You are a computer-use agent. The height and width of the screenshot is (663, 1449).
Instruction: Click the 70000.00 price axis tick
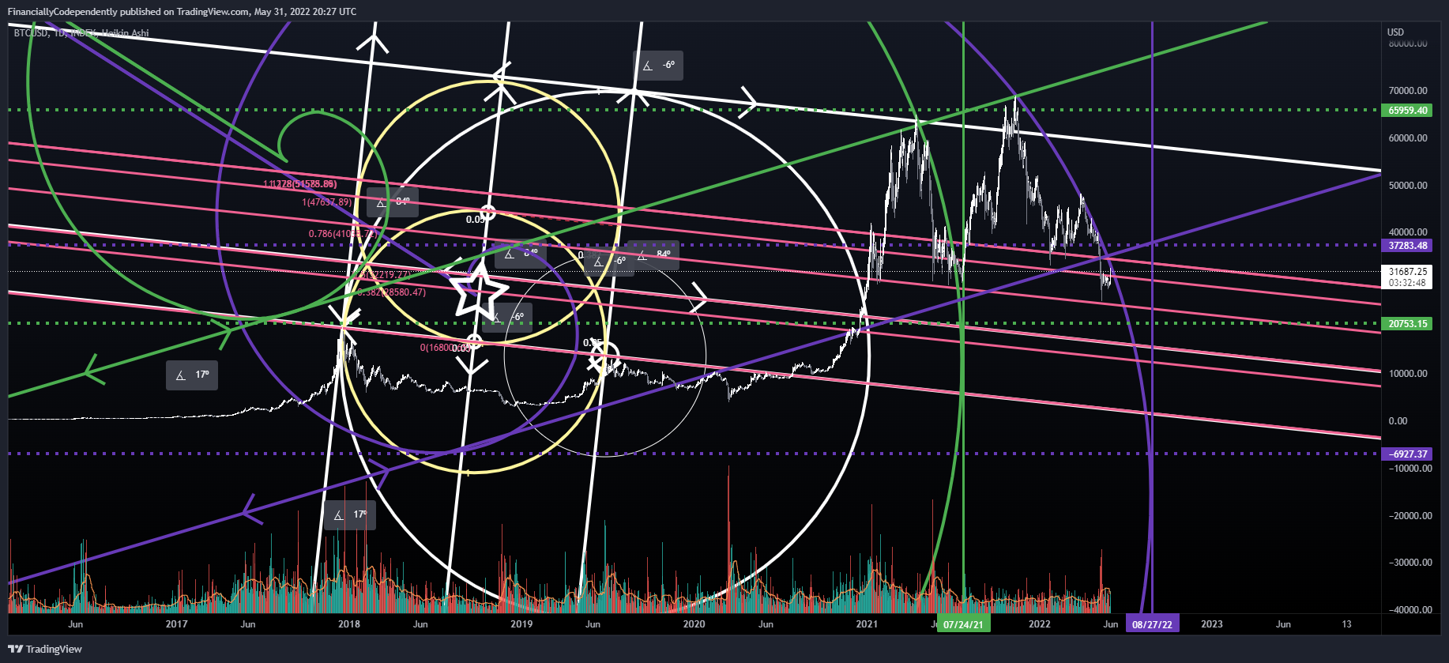tap(1408, 91)
